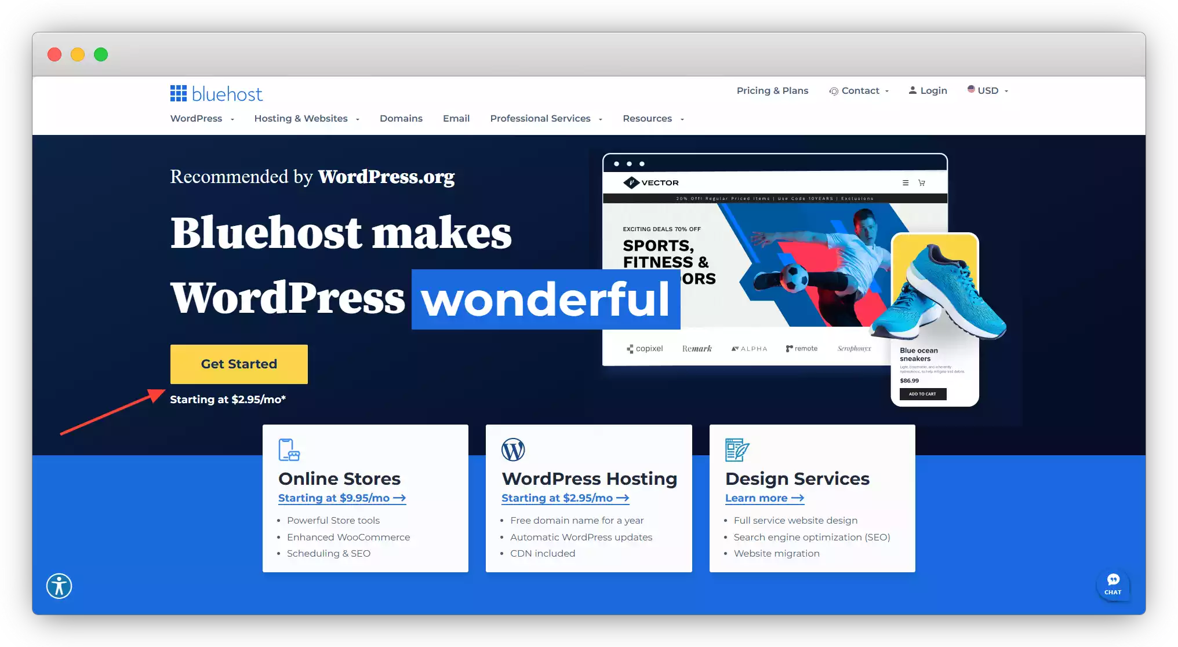Open the Contact dropdown menu
The image size is (1178, 647).
click(860, 90)
